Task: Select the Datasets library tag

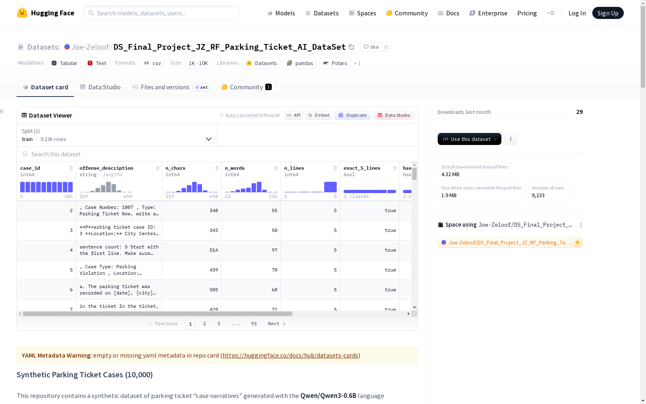Action: pyautogui.click(x=262, y=63)
